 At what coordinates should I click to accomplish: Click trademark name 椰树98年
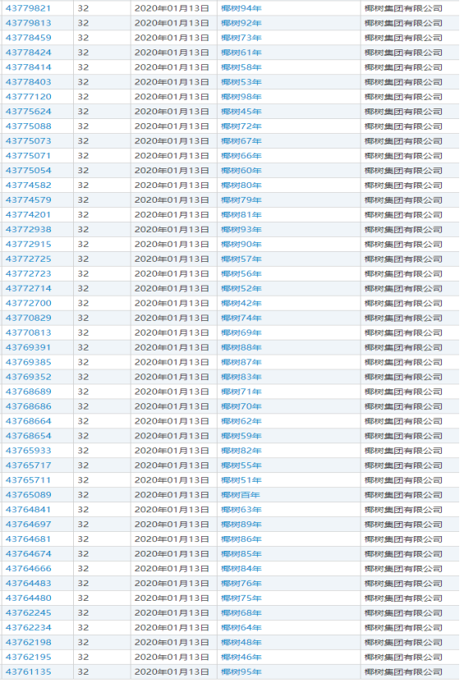click(241, 97)
